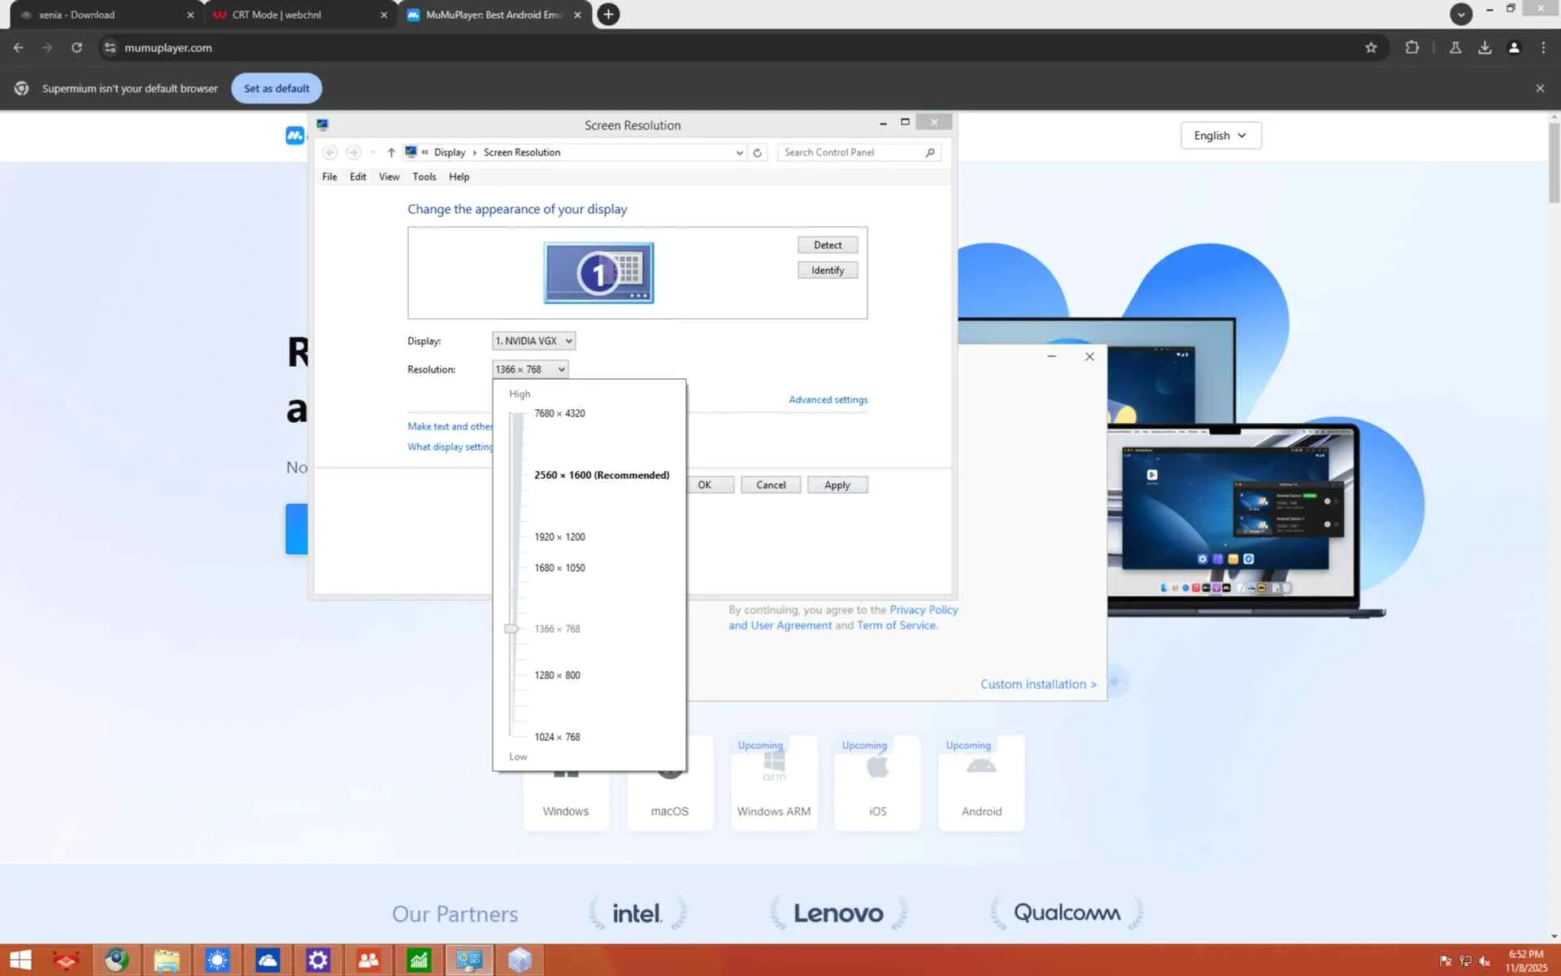Open the Display NVIDIA VGX dropdown
The width and height of the screenshot is (1561, 976).
pyautogui.click(x=533, y=341)
